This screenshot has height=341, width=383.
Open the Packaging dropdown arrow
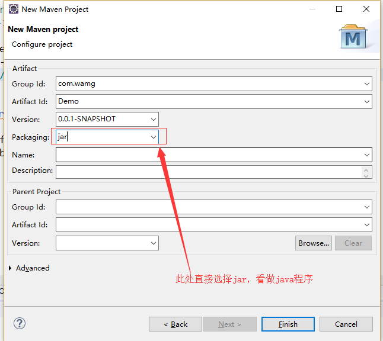point(154,137)
